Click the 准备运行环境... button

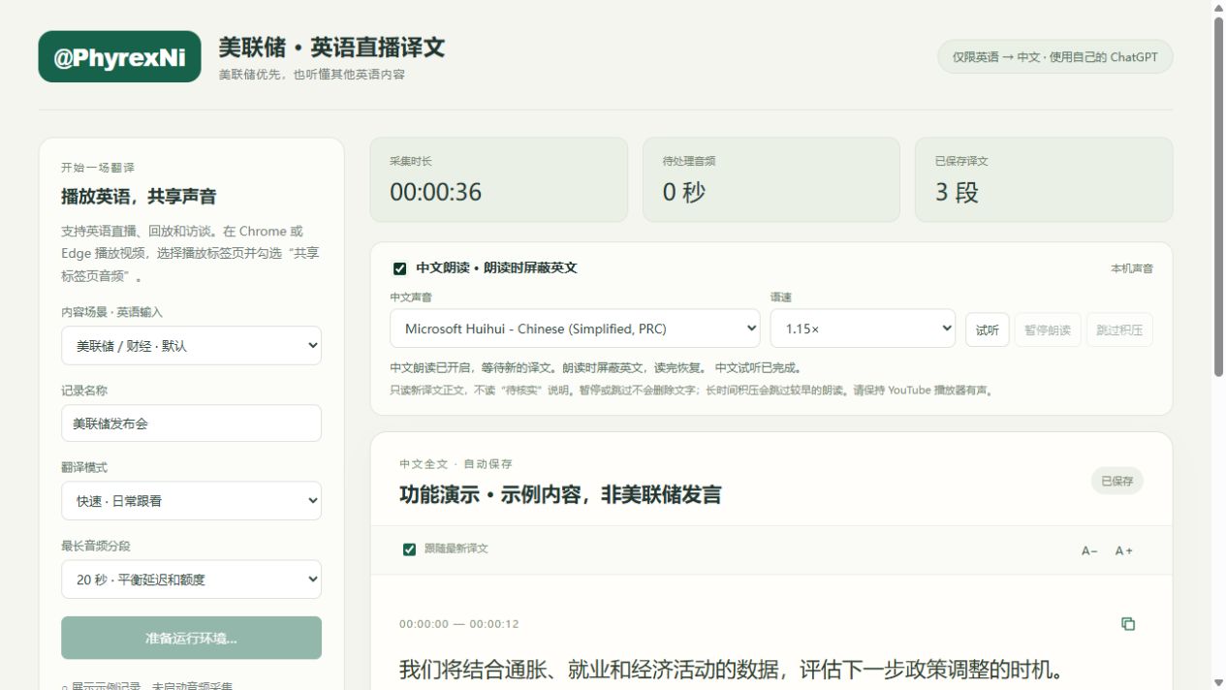pos(191,638)
